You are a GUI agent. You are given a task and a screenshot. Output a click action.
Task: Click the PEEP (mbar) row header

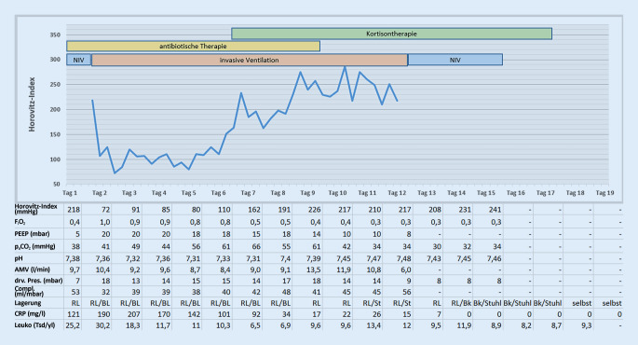(32, 234)
